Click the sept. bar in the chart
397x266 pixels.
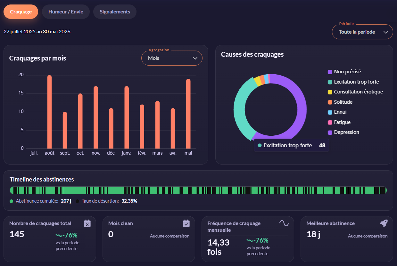65,130
